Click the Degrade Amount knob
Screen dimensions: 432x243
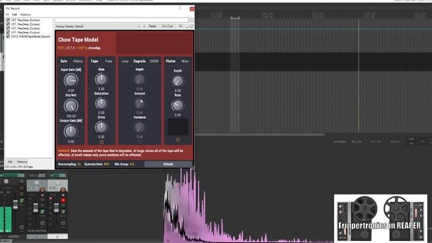coord(140,103)
